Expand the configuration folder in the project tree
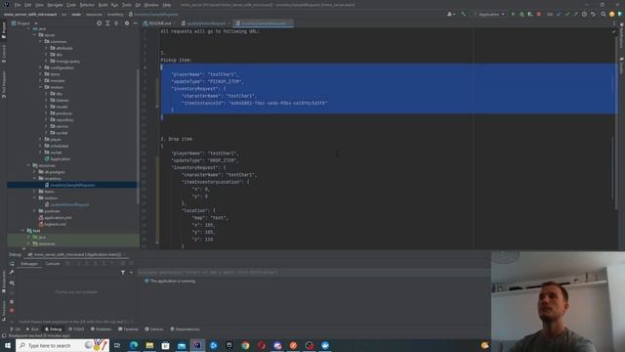625x352 pixels. pyautogui.click(x=41, y=67)
